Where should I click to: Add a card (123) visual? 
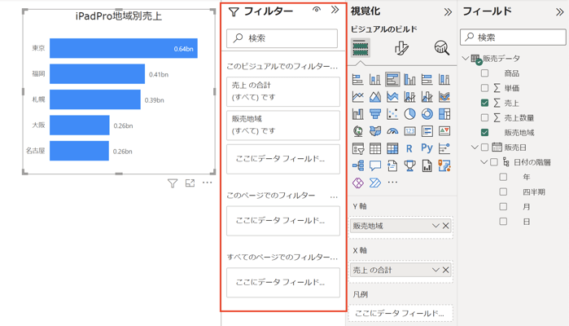tap(409, 131)
